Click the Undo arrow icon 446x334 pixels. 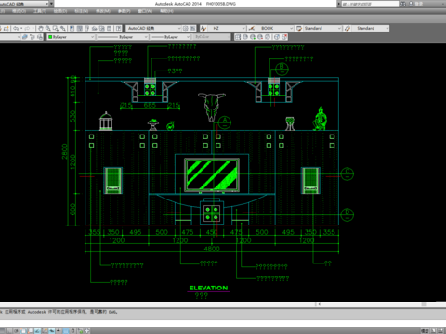16,28
